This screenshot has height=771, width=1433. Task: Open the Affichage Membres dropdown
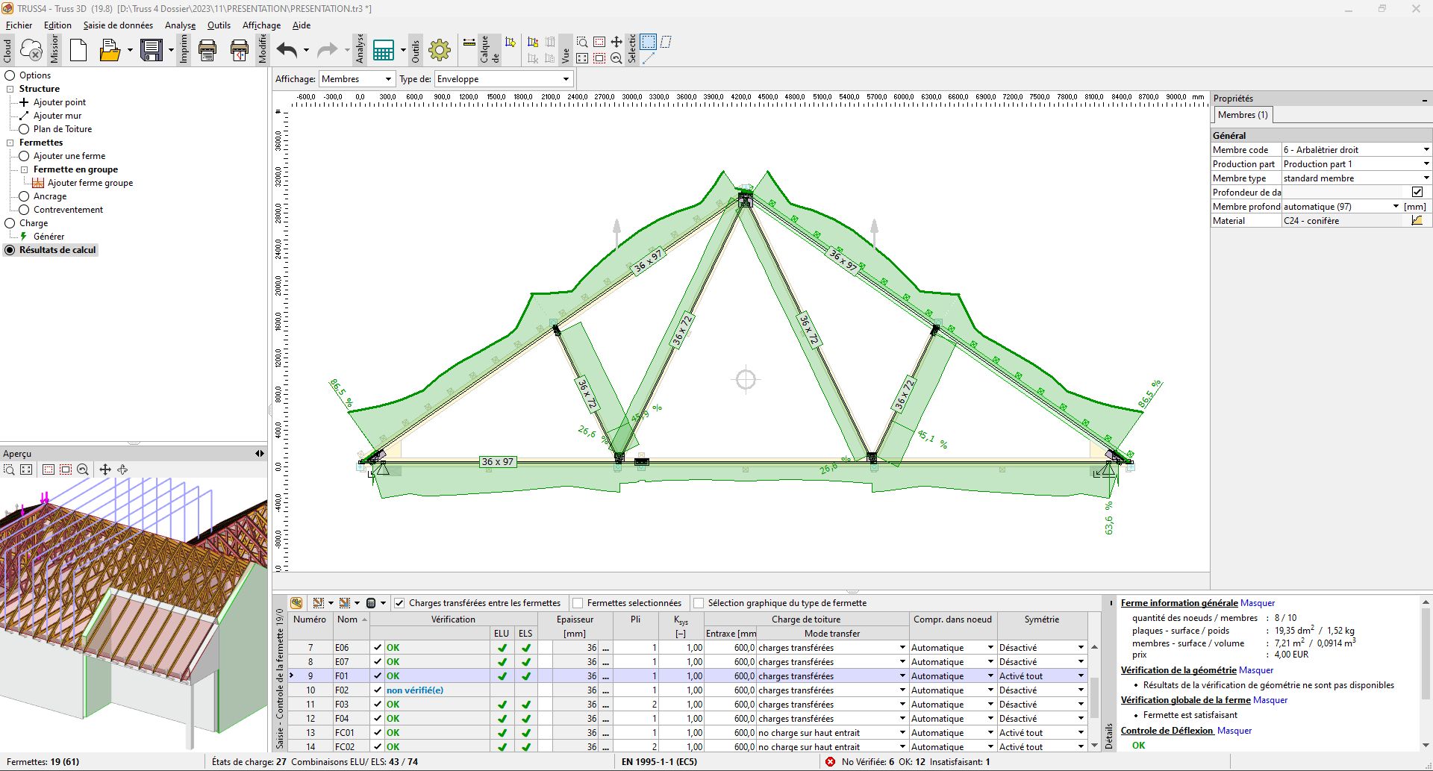click(358, 79)
